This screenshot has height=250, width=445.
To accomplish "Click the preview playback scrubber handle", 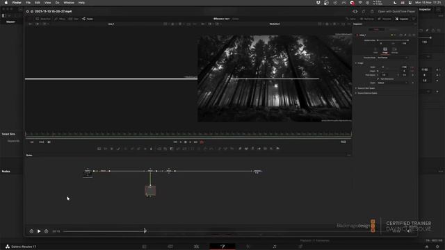I will (x=145, y=231).
